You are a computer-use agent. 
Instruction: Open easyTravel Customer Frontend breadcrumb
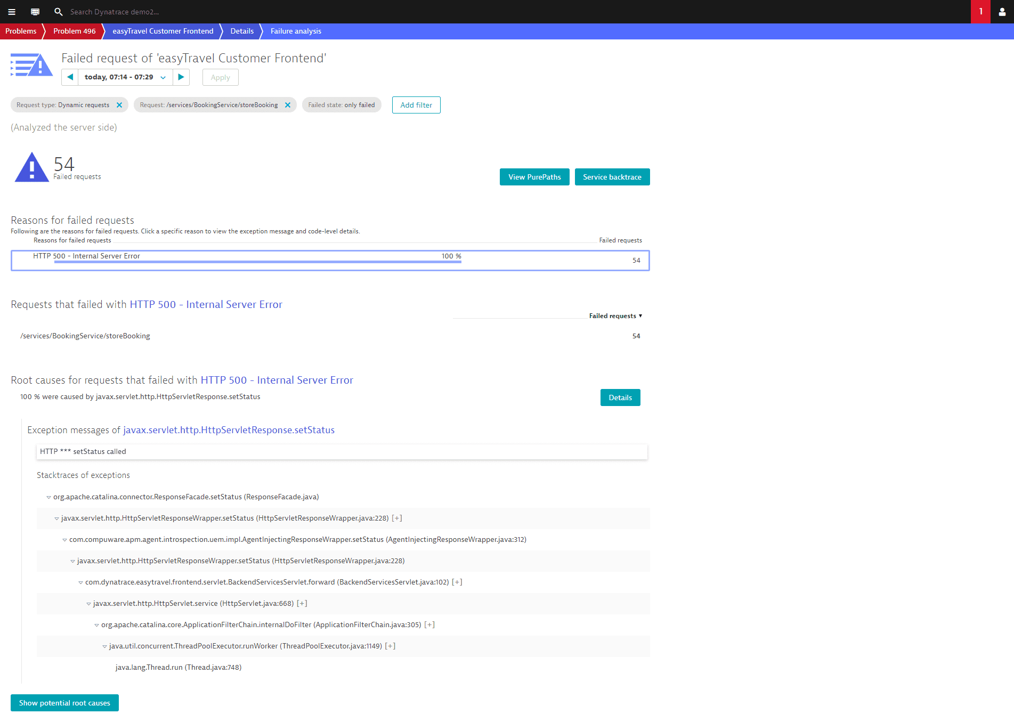(x=163, y=31)
